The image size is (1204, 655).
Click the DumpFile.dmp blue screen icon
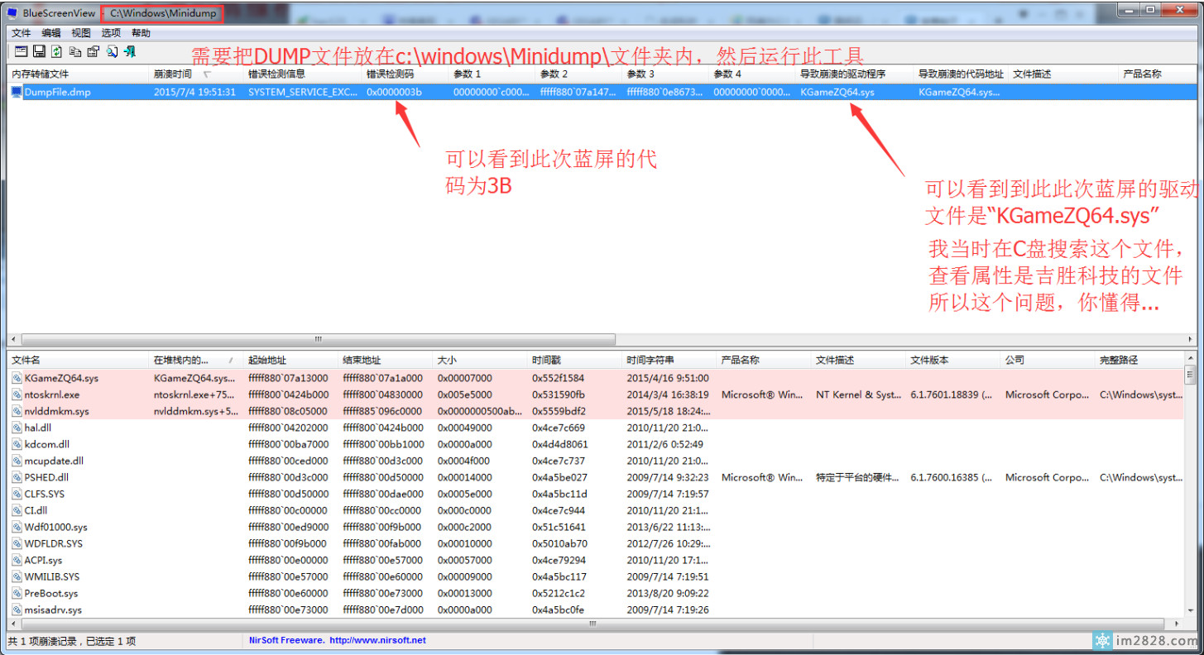[17, 92]
